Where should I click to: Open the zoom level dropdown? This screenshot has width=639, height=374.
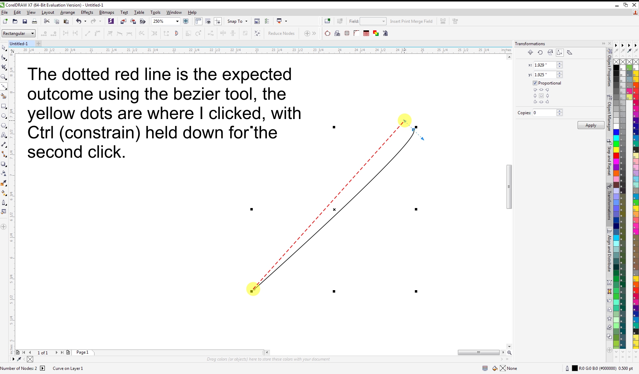tap(177, 21)
